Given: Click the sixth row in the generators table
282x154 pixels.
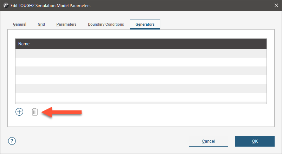Looking at the screenshot, I should pos(141,97).
